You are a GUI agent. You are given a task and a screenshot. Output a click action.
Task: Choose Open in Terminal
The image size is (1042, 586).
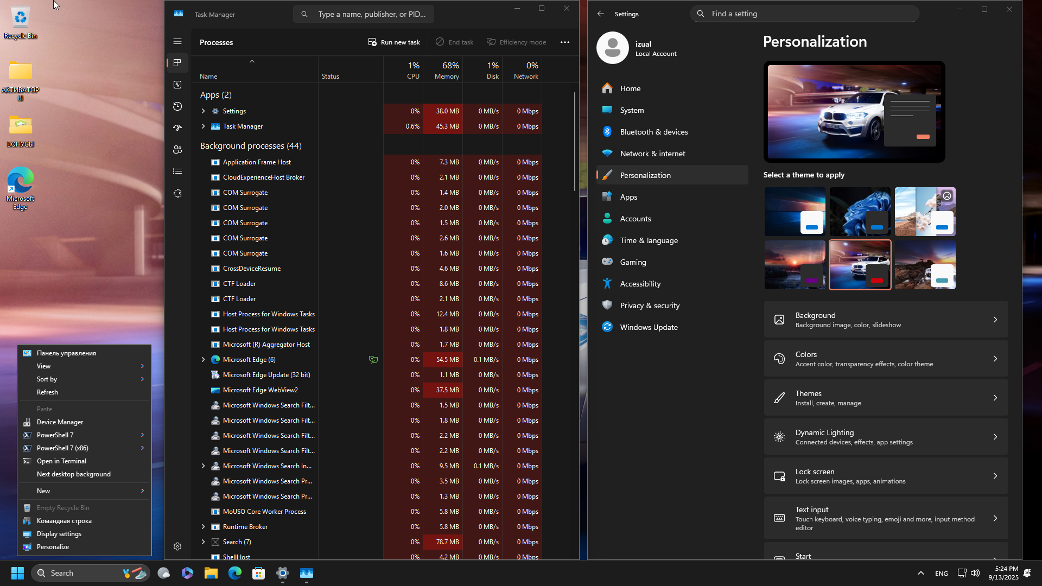coord(84,461)
